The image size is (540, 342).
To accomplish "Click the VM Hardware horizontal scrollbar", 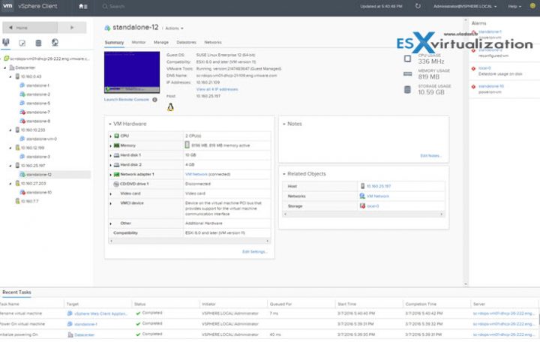I will [189, 241].
